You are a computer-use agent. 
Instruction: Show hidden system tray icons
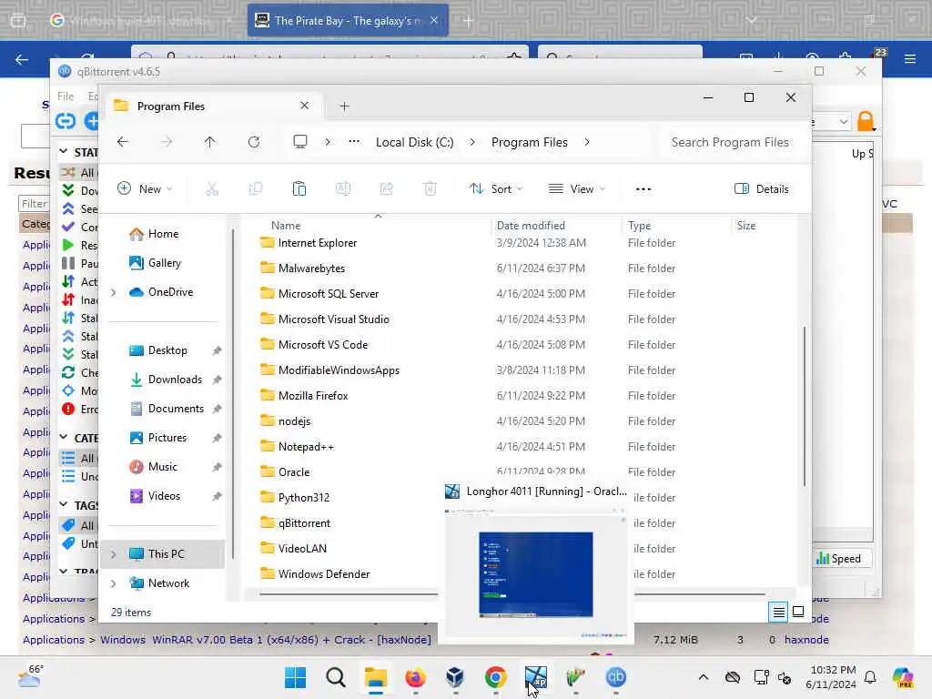pos(704,677)
